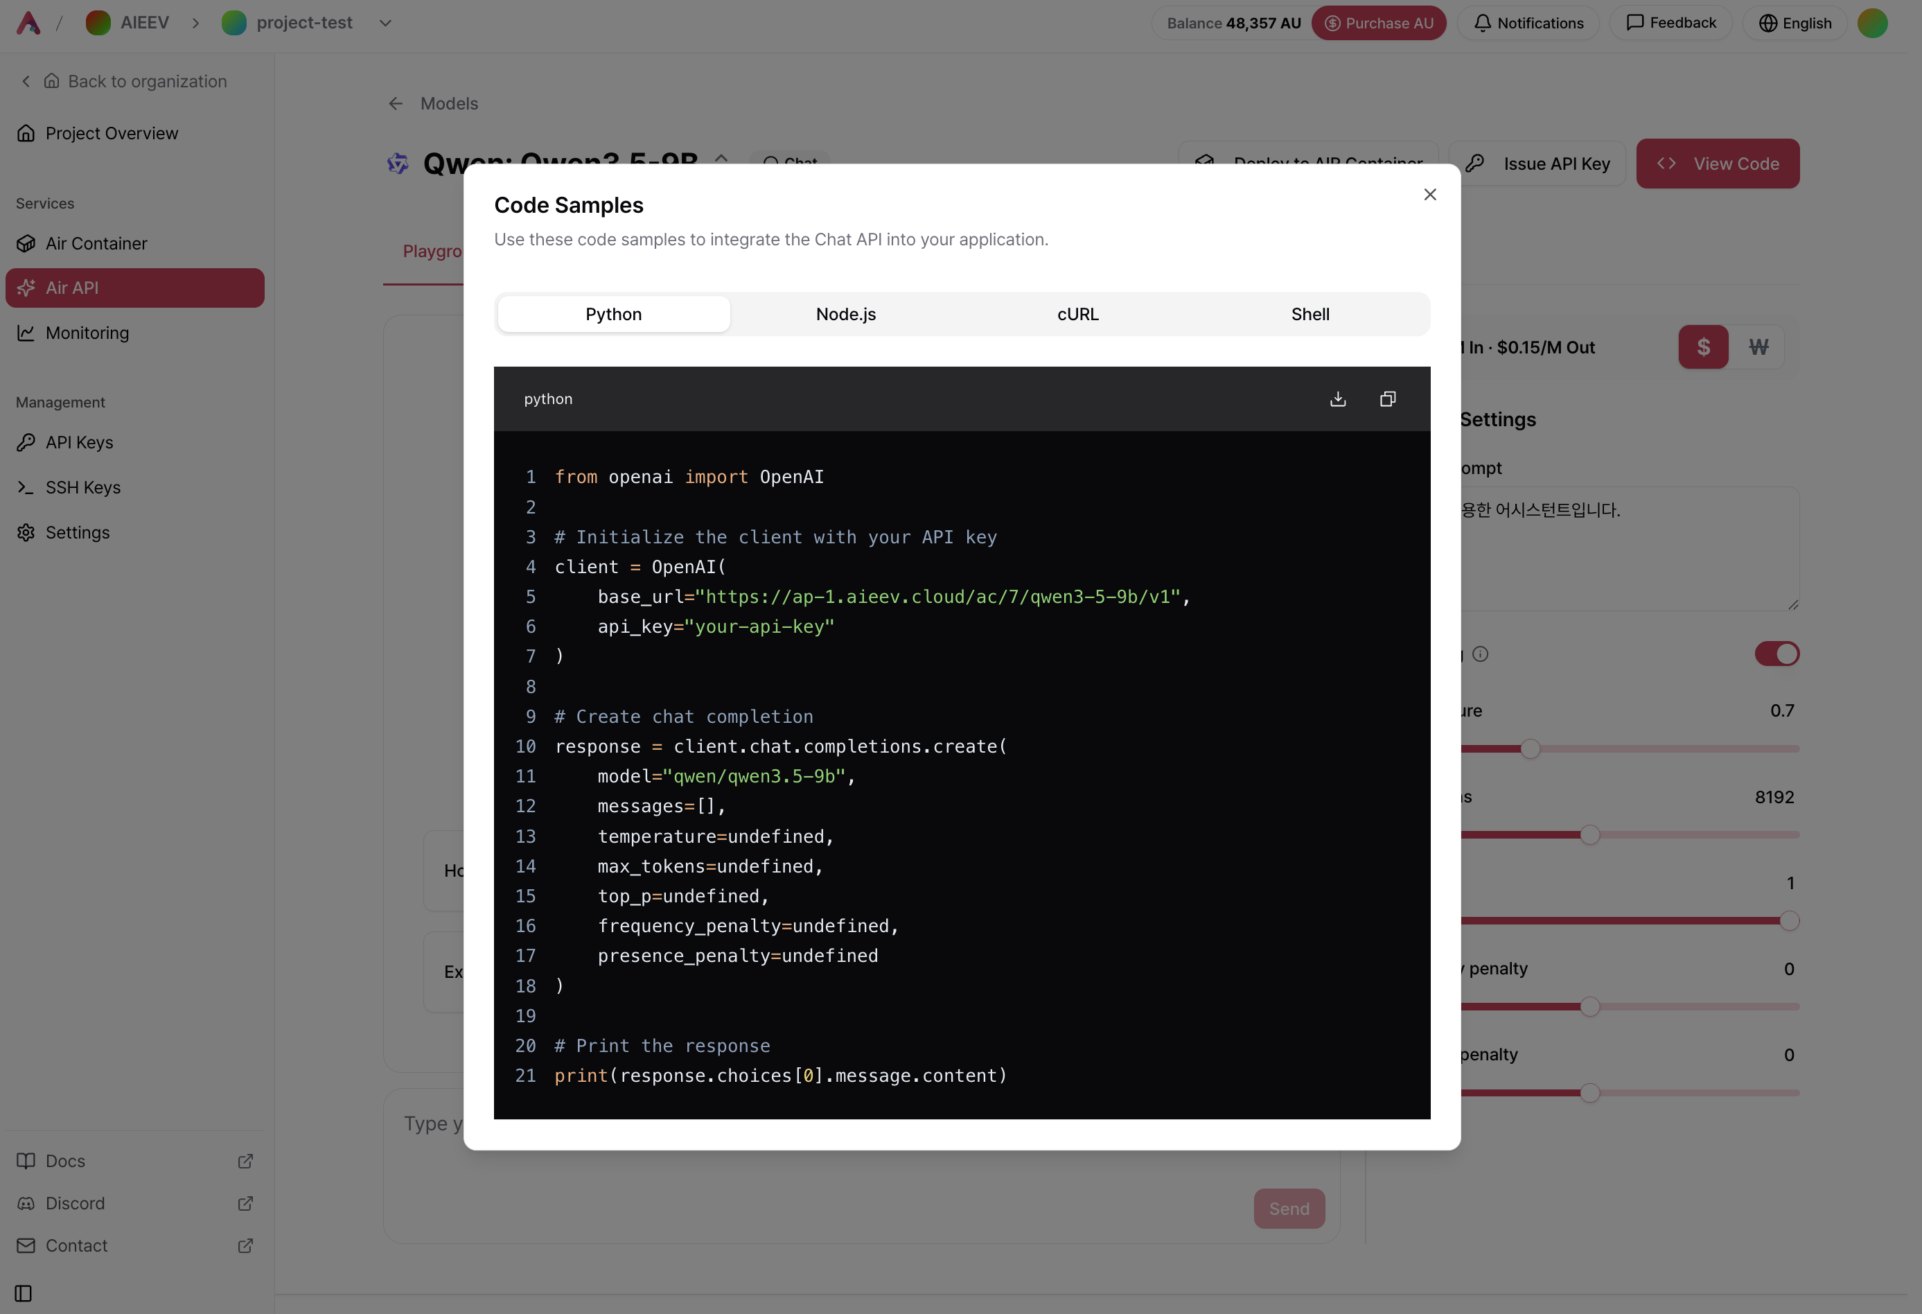Go back to organization
Screen dimensions: 1922x1314
pyautogui.click(x=123, y=81)
